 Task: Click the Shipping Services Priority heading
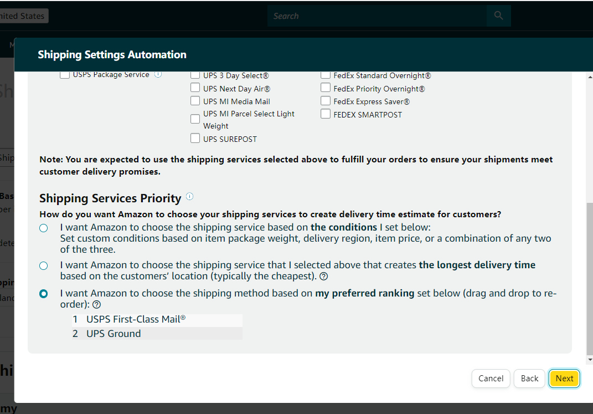pyautogui.click(x=110, y=198)
